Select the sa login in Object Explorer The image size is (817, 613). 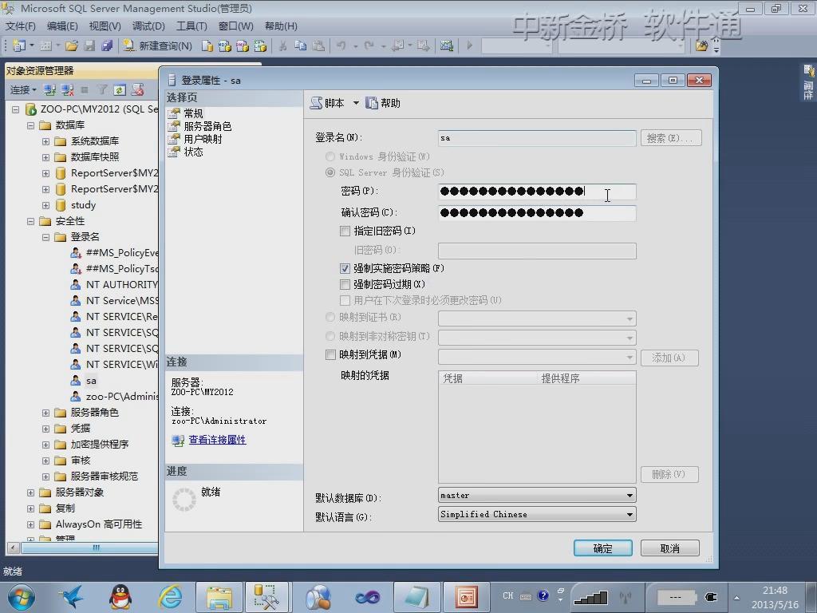point(91,381)
